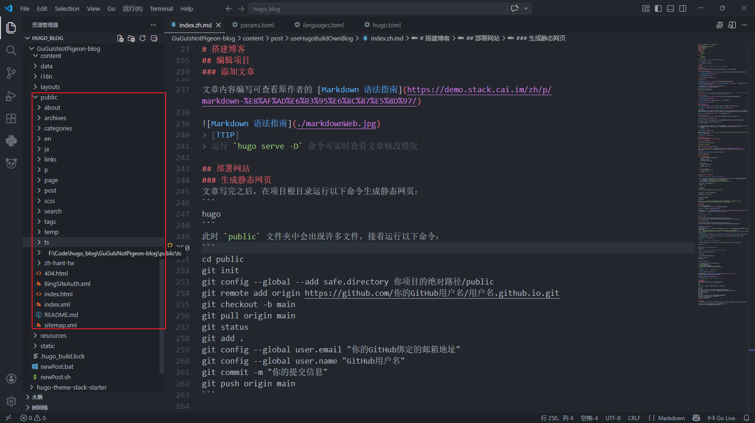Close the index.zh.md tab

(x=218, y=25)
